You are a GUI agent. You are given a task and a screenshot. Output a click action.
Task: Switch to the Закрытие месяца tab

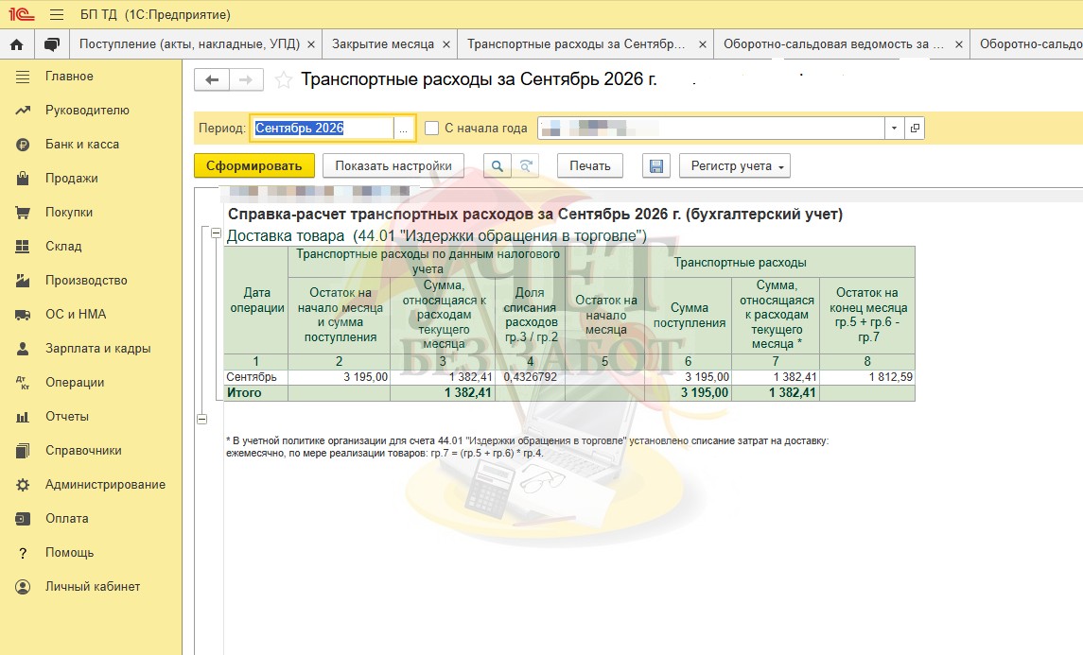tap(383, 44)
